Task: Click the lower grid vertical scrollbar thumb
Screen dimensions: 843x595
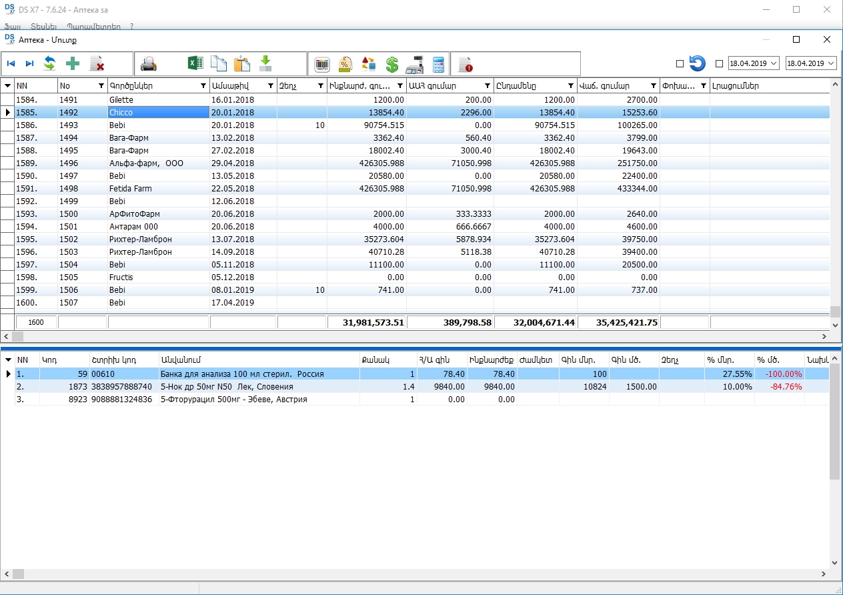Action: [x=835, y=422]
